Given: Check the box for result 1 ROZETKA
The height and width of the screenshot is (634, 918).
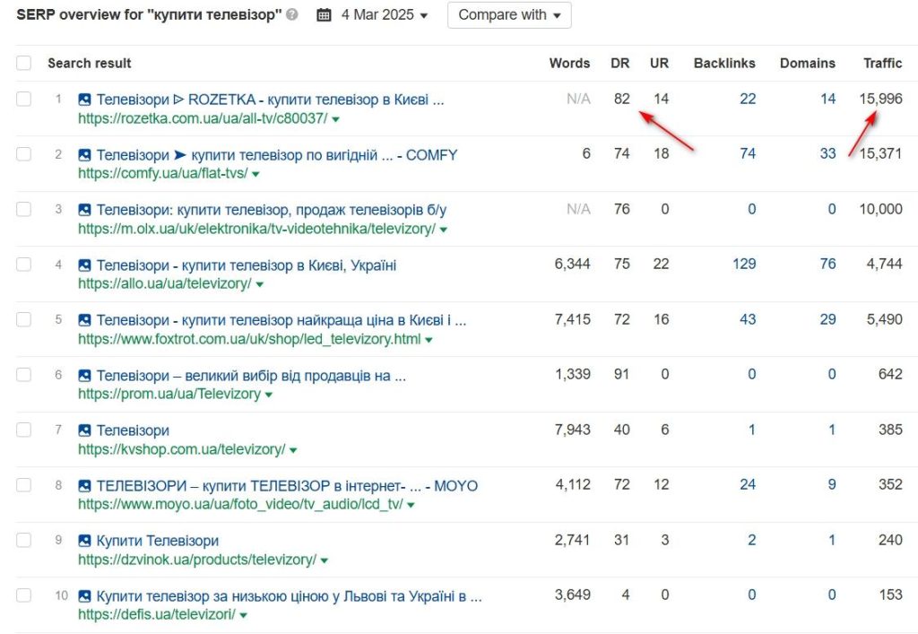Looking at the screenshot, I should tap(23, 99).
